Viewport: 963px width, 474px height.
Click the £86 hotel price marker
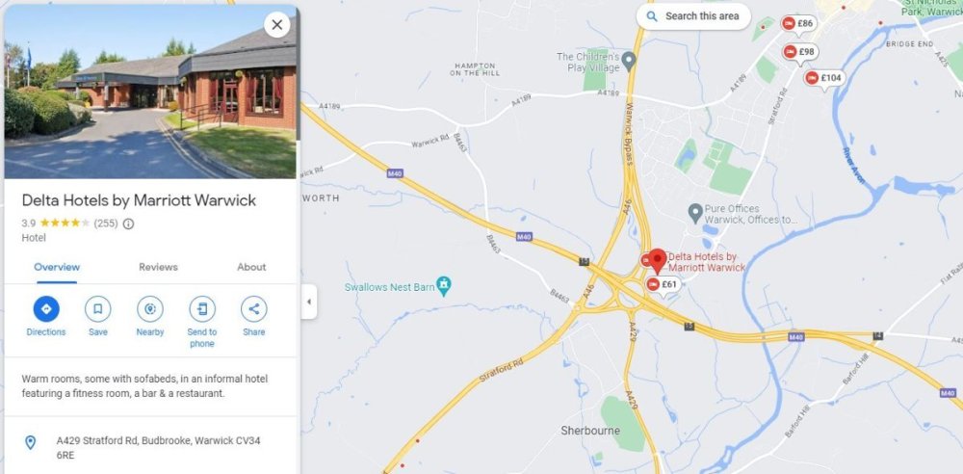coord(799,24)
